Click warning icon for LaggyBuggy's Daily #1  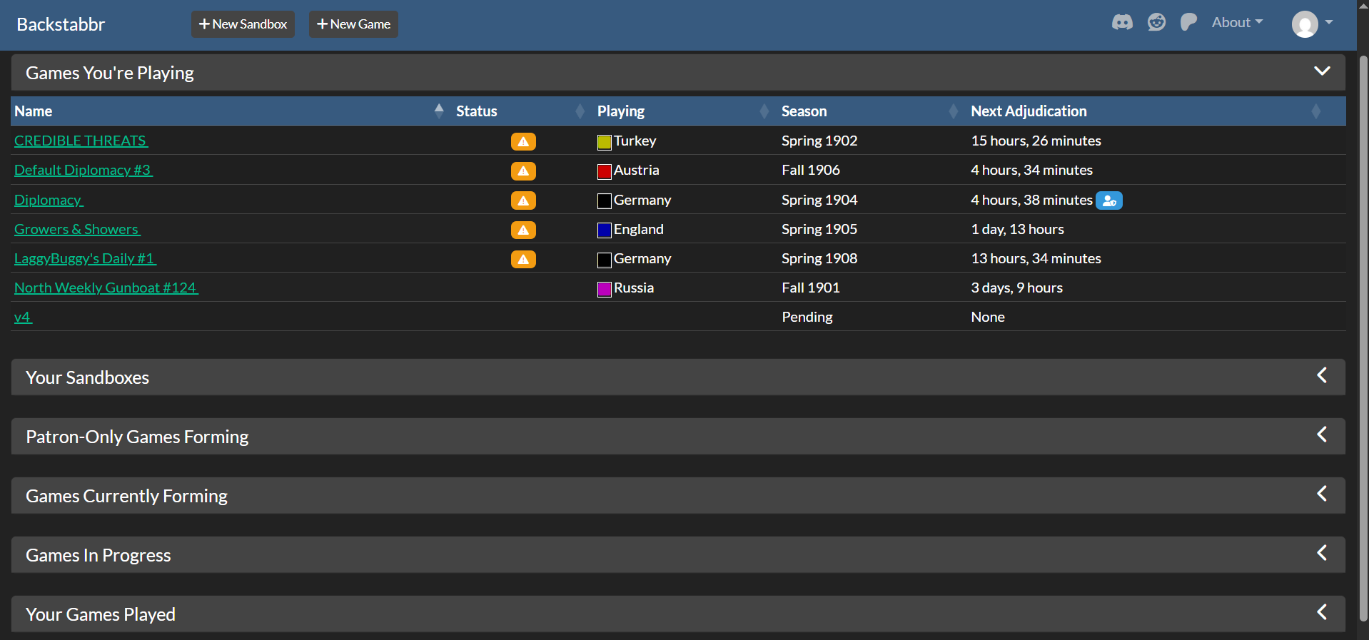click(523, 259)
